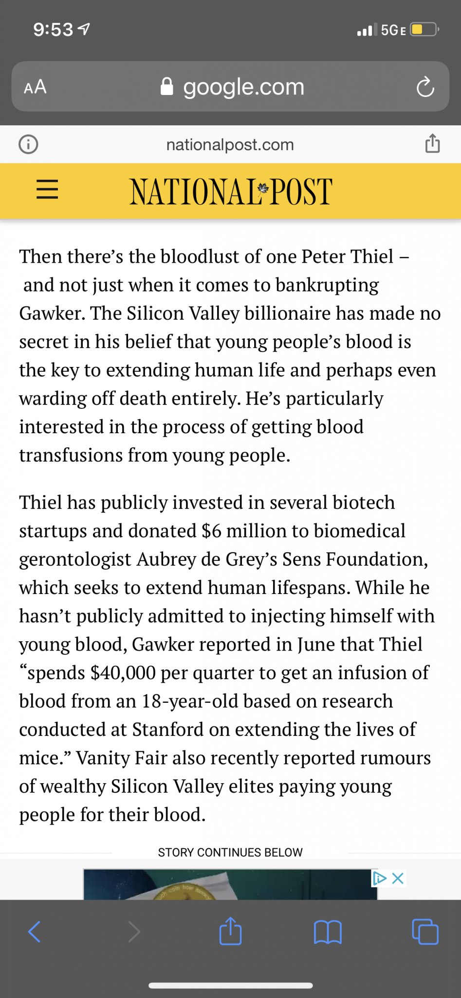Show open tabs with tabs icon
The height and width of the screenshot is (998, 461).
tap(425, 932)
